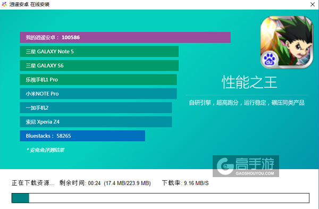Click the 性能之王 heading text
The image size is (319, 209).
point(249,82)
